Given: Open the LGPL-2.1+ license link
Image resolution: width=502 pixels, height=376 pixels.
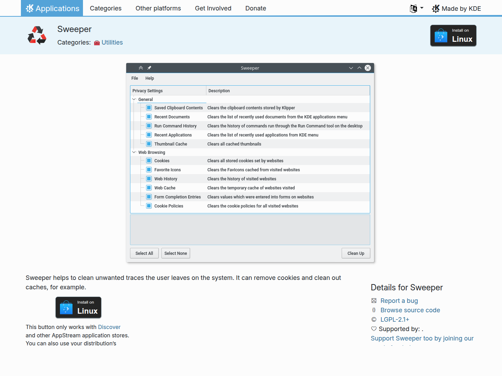Looking at the screenshot, I should [395, 320].
